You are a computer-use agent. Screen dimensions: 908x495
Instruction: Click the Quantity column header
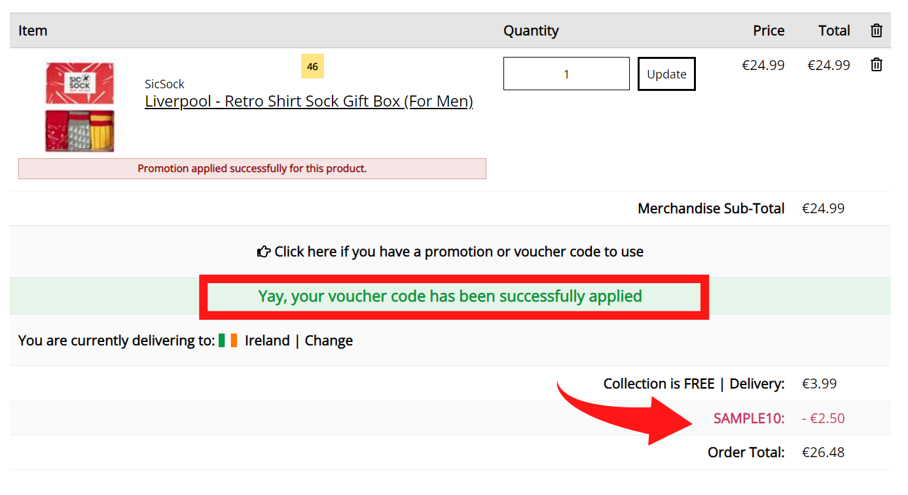(x=531, y=31)
